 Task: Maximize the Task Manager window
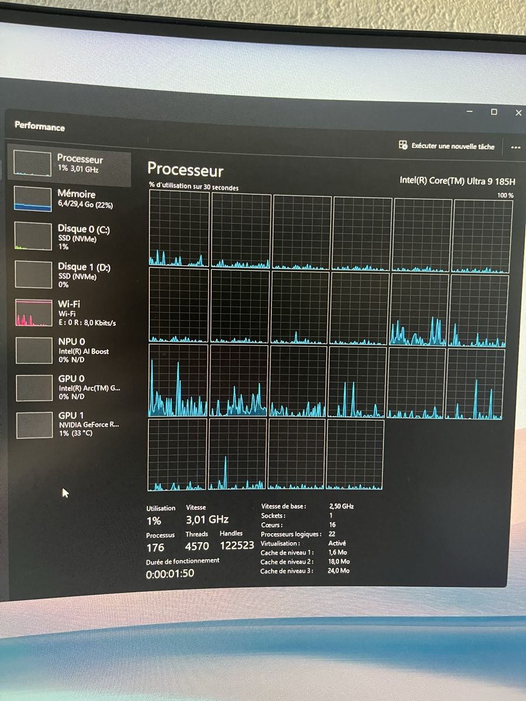(494, 112)
